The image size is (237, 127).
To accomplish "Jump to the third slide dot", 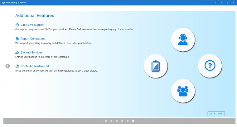I will tap(117, 121).
